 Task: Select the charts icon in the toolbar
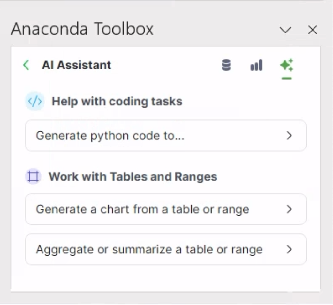click(x=256, y=65)
